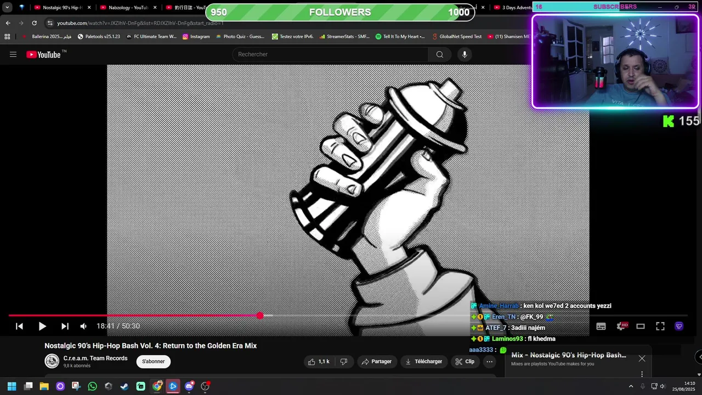Seek using the red progress bar scrubber
Screen dimensions: 702x395
tap(260, 315)
